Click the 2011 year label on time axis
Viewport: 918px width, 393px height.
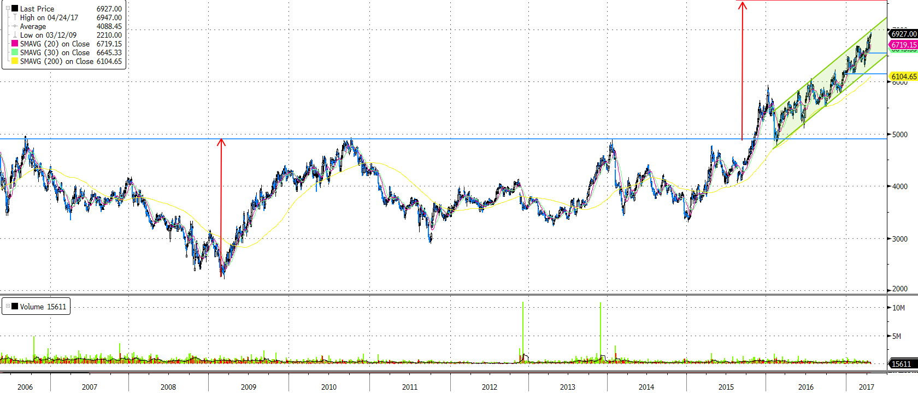click(x=410, y=387)
